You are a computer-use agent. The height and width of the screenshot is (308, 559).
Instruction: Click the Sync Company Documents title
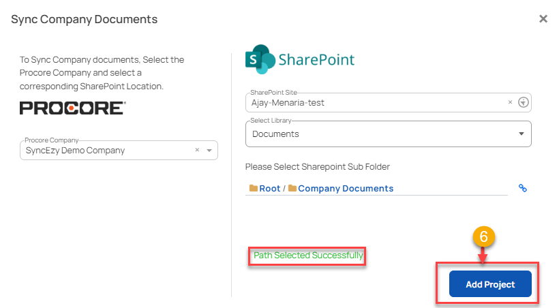(84, 19)
